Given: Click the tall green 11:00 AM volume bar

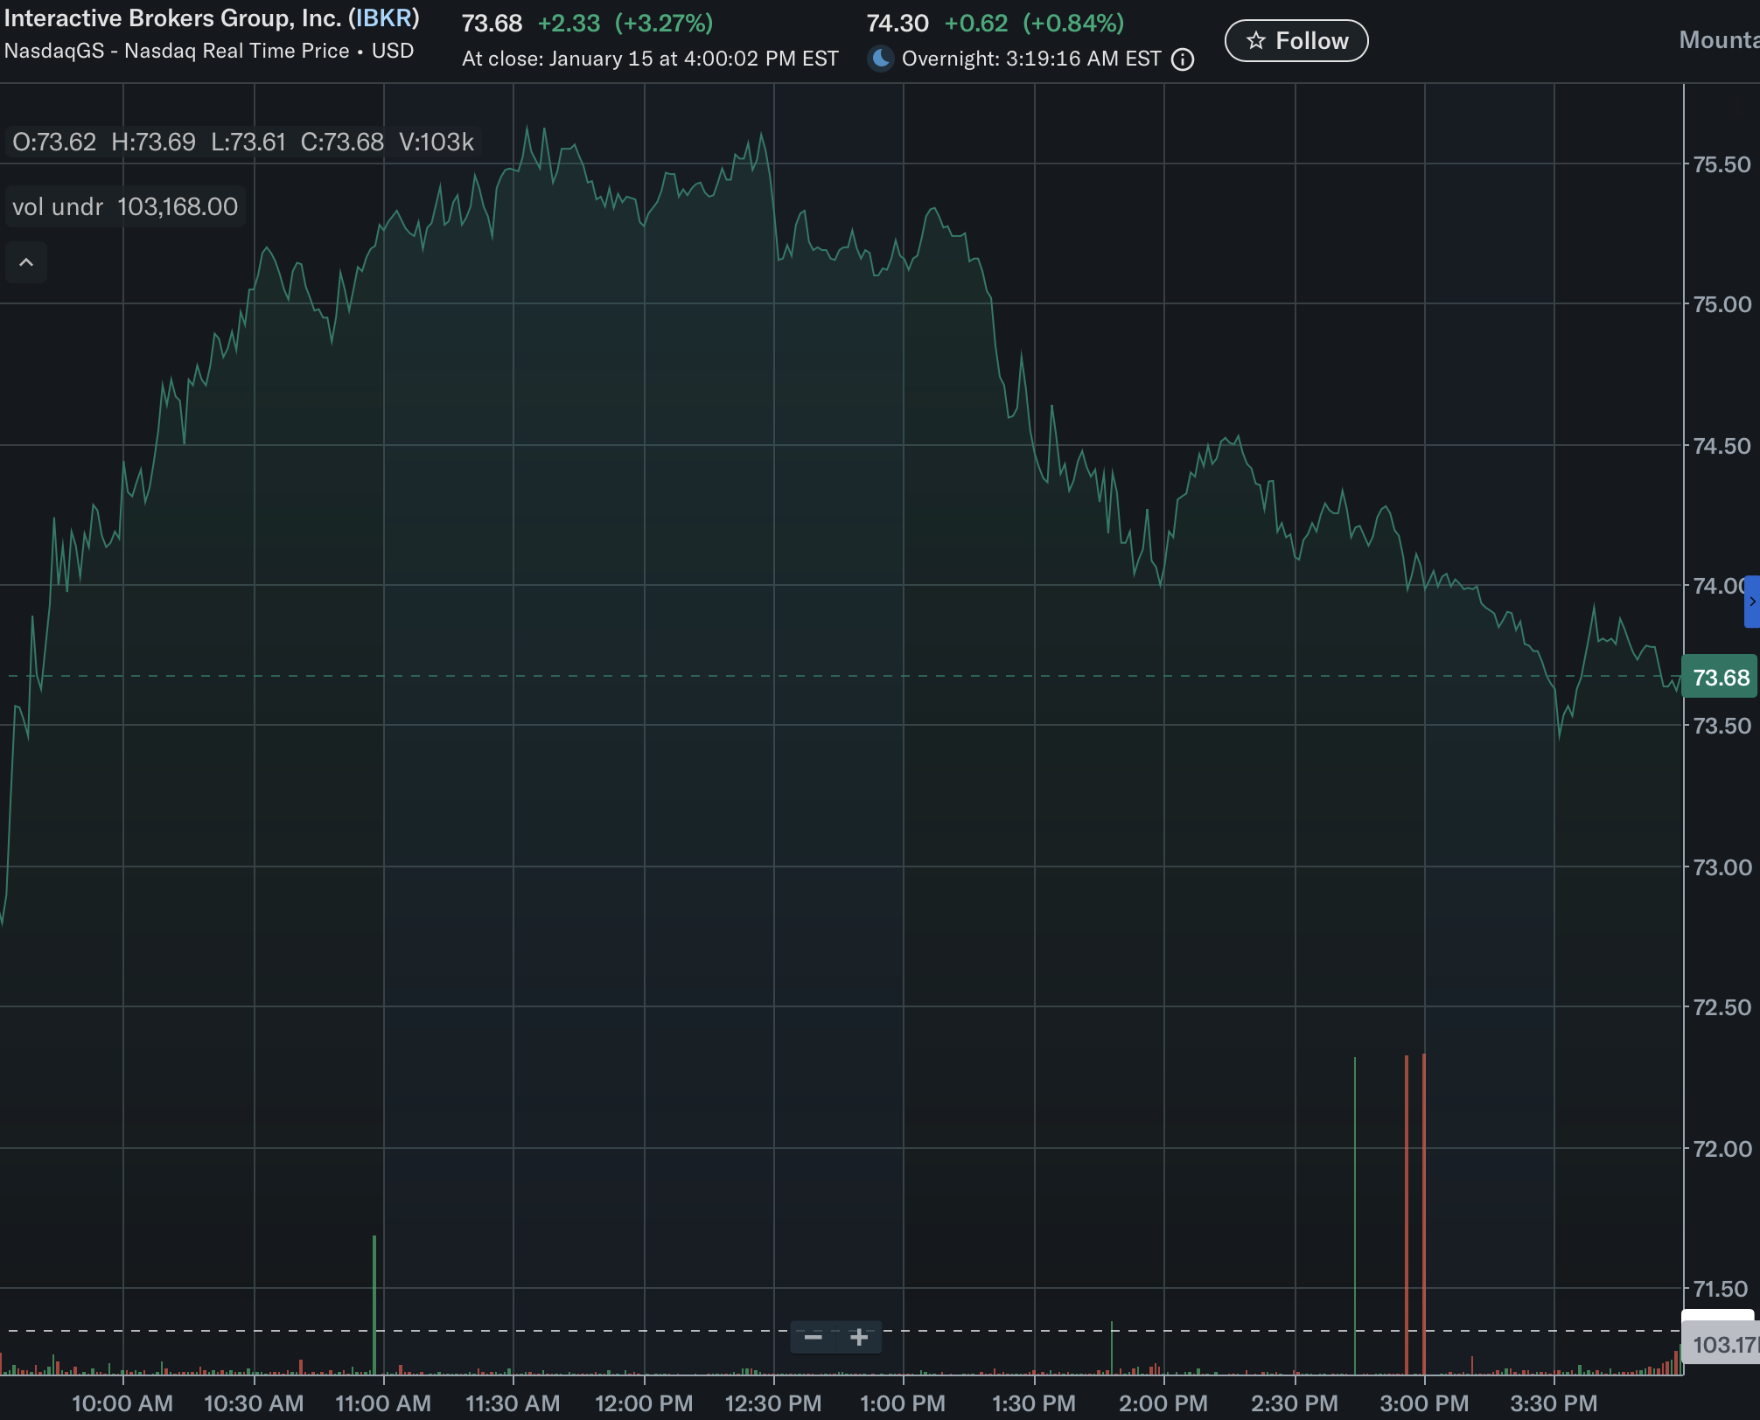Looking at the screenshot, I should (374, 1303).
